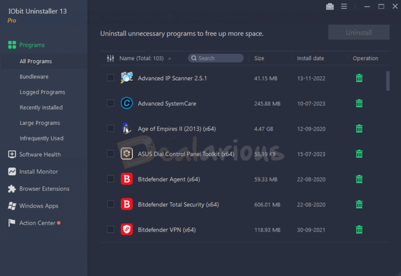Select the Bitdefender VPN (x64) name

tap(167, 230)
